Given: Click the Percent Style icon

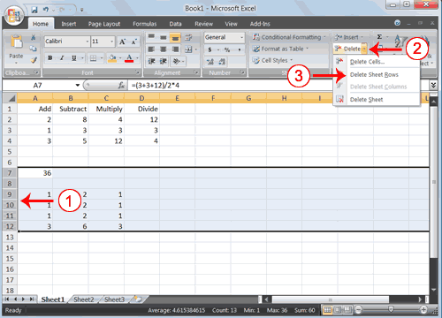Looking at the screenshot, I should (x=227, y=49).
